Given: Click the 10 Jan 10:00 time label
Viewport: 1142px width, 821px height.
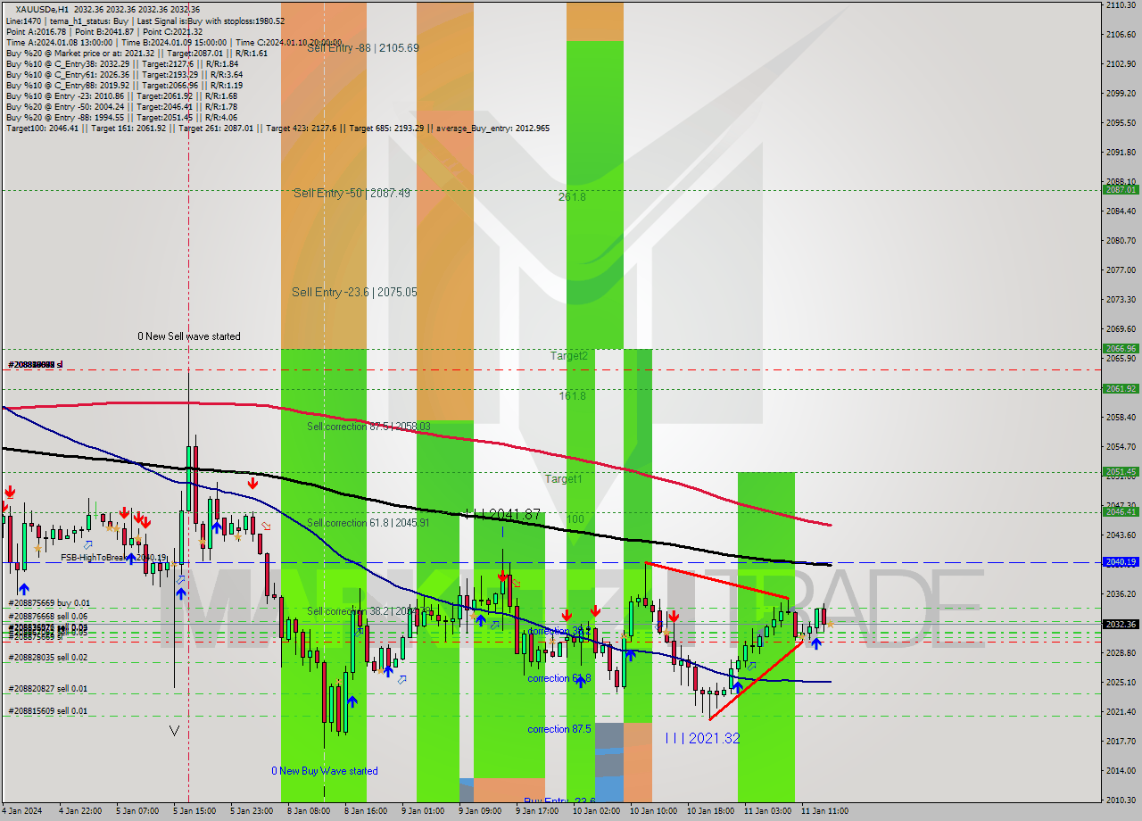Looking at the screenshot, I should point(653,811).
